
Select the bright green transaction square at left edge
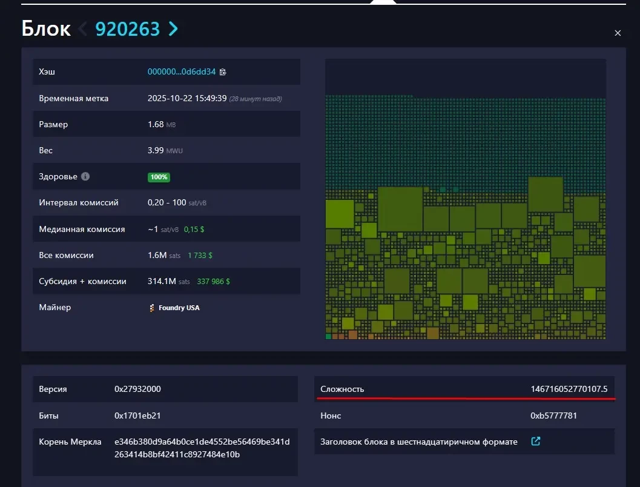click(339, 214)
